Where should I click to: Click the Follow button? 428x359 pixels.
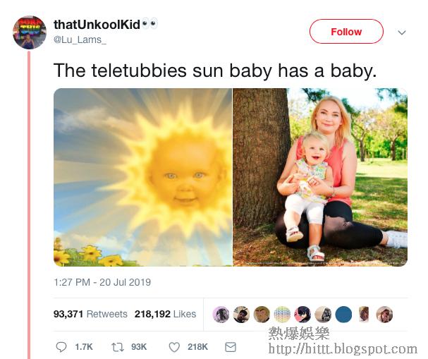point(346,32)
